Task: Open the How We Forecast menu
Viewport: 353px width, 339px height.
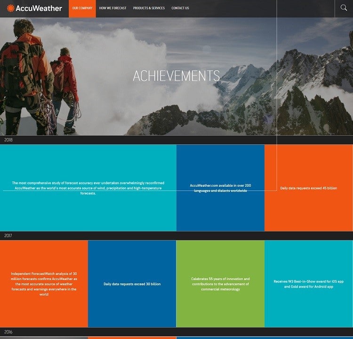Action: click(x=112, y=8)
